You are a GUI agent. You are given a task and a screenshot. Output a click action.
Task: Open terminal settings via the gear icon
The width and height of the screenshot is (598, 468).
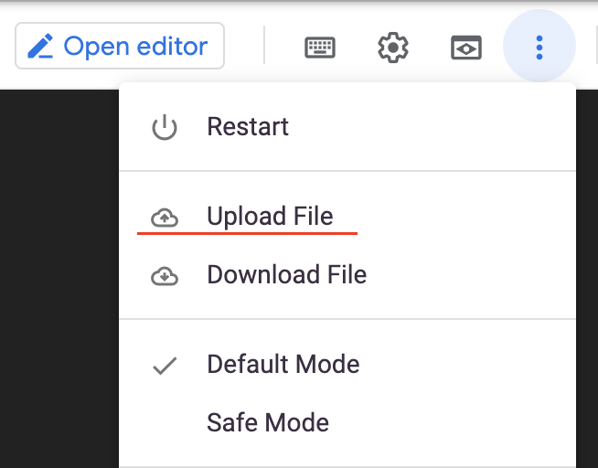[393, 47]
